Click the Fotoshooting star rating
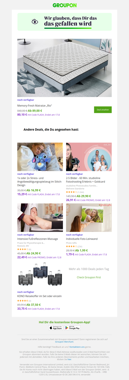Viewport: 129px width, 380px height. click(72, 192)
